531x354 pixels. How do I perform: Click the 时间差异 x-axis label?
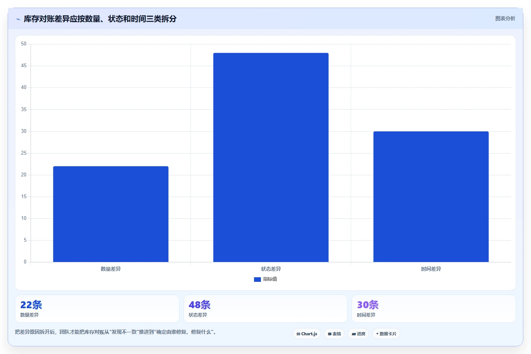431,269
